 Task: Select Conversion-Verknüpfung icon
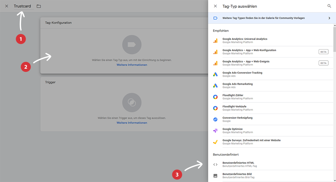click(215, 119)
